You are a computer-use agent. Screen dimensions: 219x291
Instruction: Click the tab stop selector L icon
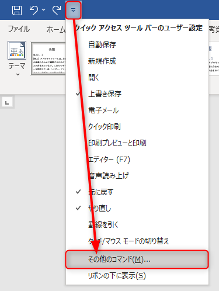[7, 102]
